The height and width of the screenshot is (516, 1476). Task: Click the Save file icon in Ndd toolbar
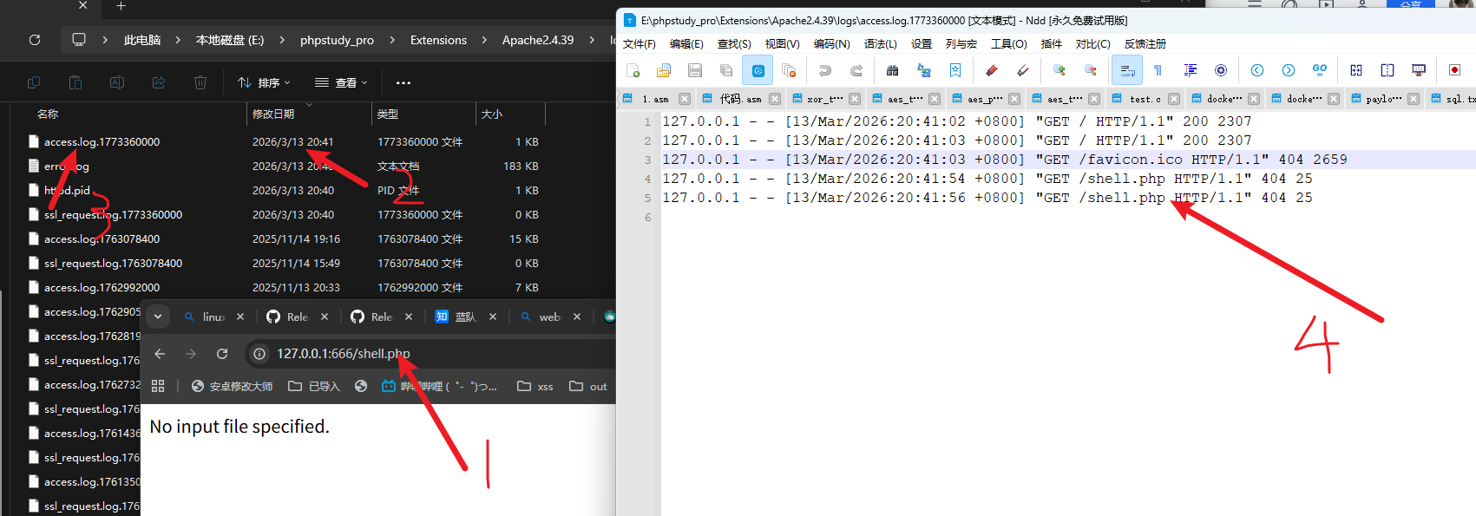point(694,70)
